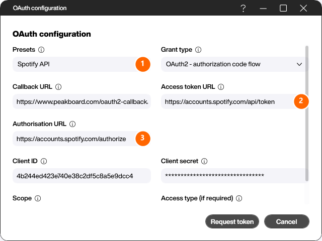The height and width of the screenshot is (241, 322).
Task: Click the Callback URL info icon
Action: pyautogui.click(x=58, y=87)
